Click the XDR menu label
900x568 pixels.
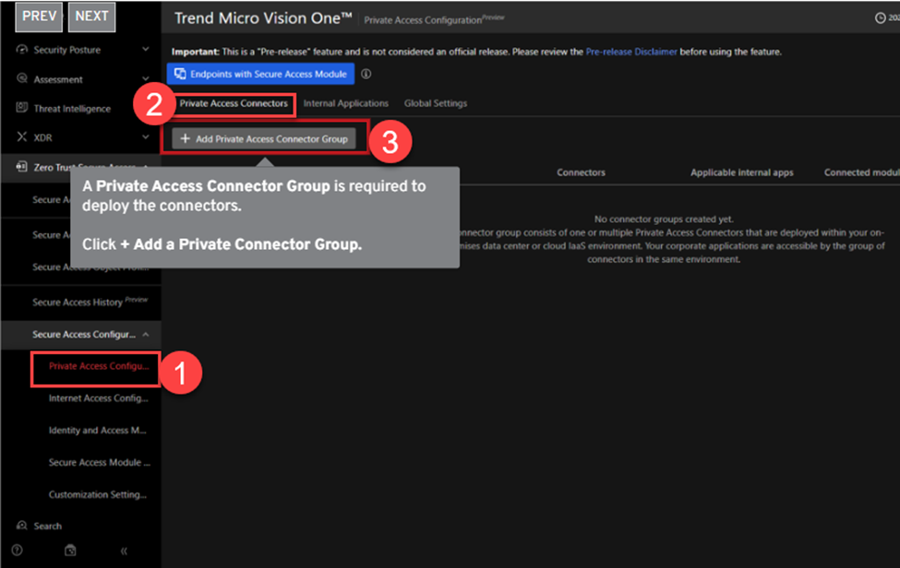coord(43,137)
